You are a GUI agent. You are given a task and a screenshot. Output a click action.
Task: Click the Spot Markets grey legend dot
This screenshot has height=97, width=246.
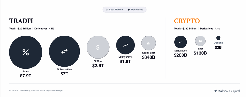[107, 10]
